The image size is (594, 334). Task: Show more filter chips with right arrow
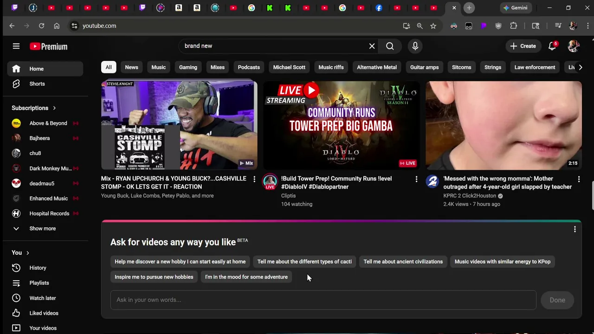tap(580, 67)
